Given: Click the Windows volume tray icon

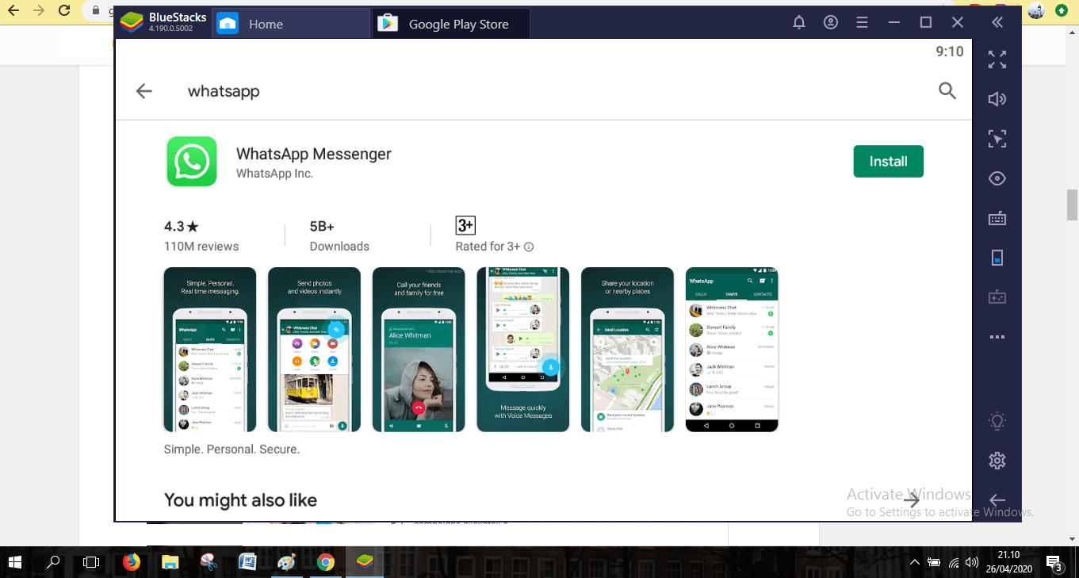Looking at the screenshot, I should pos(972,563).
